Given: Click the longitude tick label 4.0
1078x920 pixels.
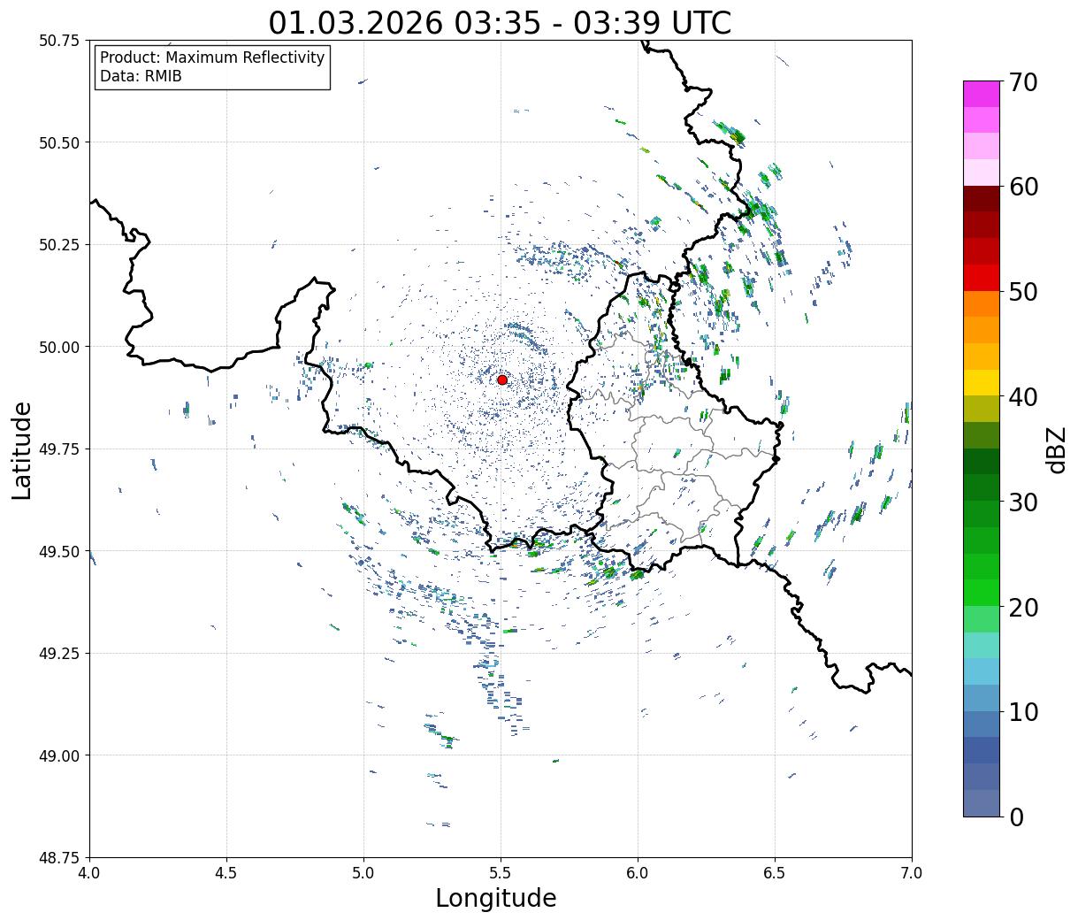Looking at the screenshot, I should 89,873.
